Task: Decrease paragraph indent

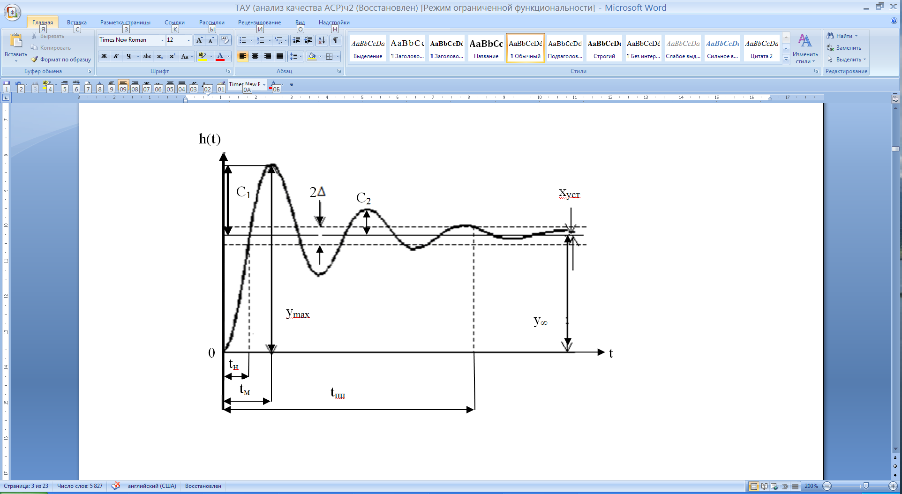Action: pos(296,40)
